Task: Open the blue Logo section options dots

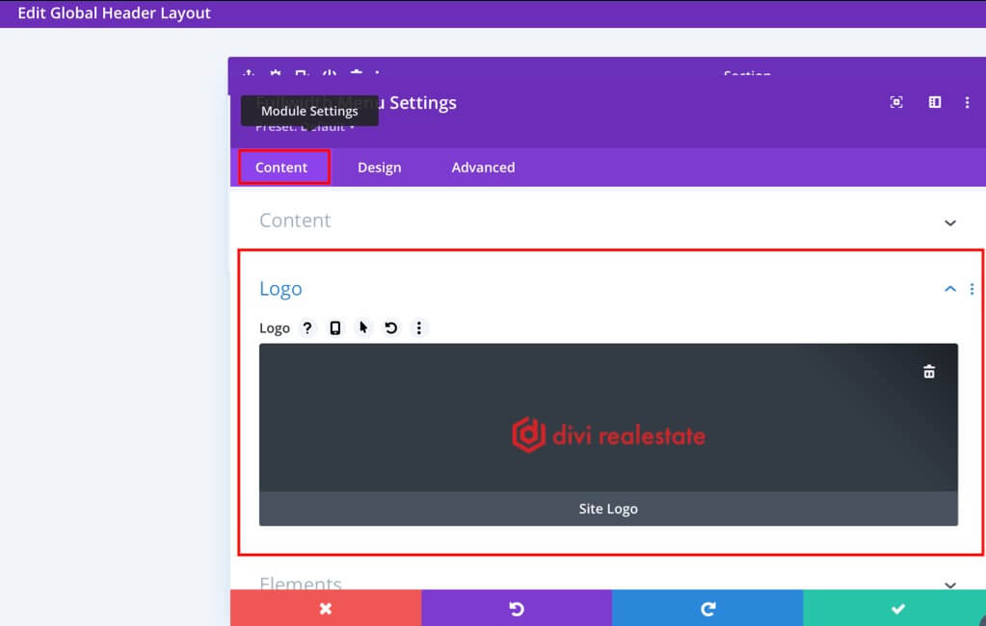Action: (x=973, y=289)
